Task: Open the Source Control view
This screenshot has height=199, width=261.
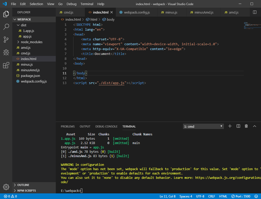Action: click(6, 39)
